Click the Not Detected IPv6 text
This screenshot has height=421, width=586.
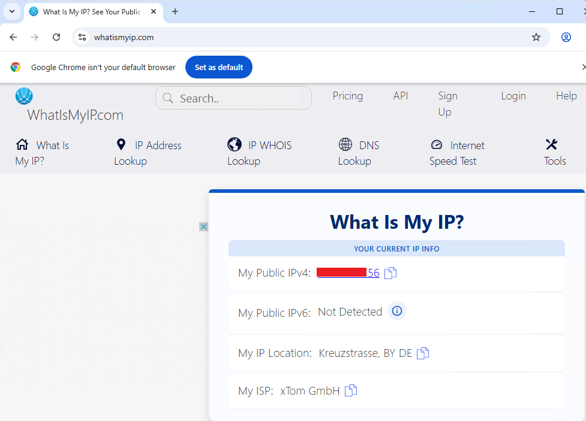350,311
